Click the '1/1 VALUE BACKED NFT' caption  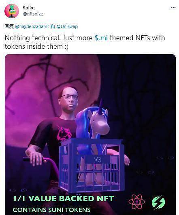coord(64,199)
